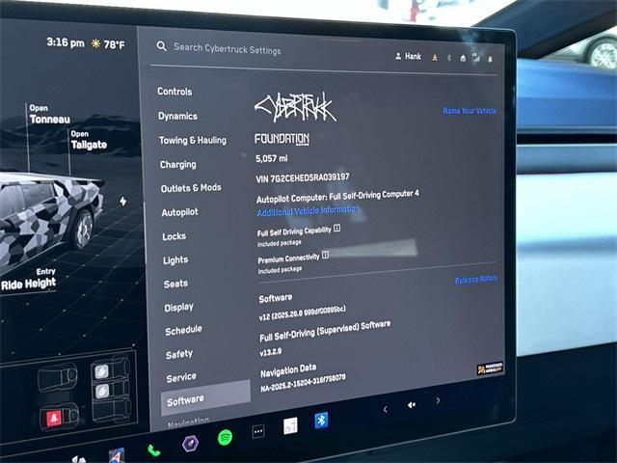Toggle the Tonneau open control
The width and height of the screenshot is (617, 463).
[49, 115]
